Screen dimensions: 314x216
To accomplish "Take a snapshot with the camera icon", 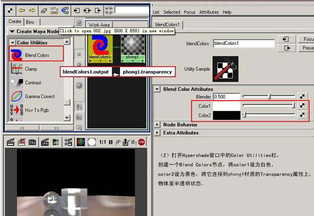I will [32, 142].
